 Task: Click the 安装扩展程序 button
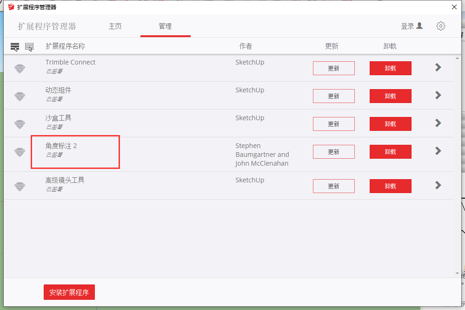(x=69, y=292)
